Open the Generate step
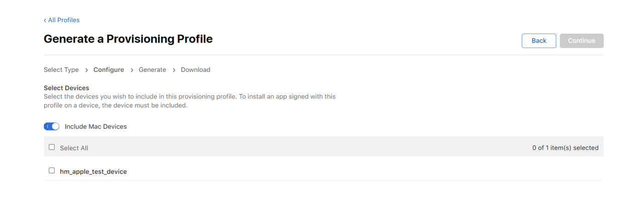The image size is (642, 203). 152,70
